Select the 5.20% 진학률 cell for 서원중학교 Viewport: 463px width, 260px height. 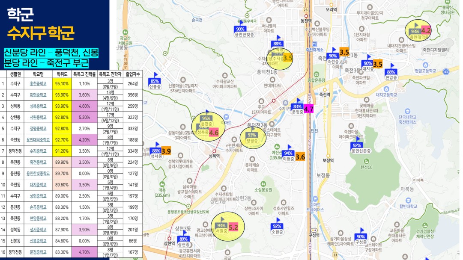(x=84, y=117)
